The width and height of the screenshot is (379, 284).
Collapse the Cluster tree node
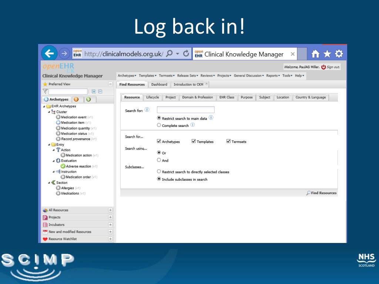click(49, 112)
